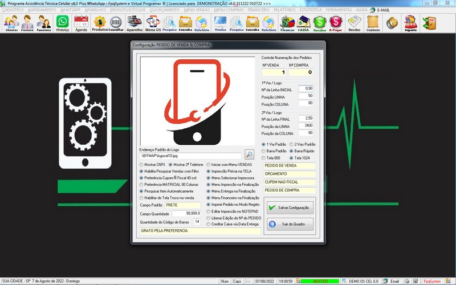Open the PRODUTO/ESTOQUE menu
Image resolution: width=456 pixels, height=285 pixels.
128,10
